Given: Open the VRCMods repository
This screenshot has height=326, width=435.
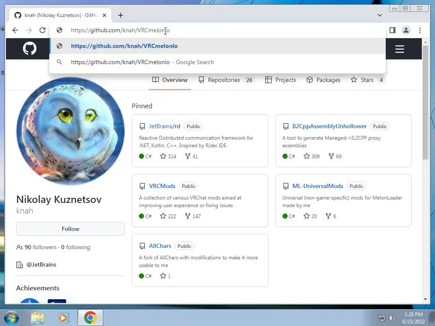Looking at the screenshot, I should [x=162, y=186].
